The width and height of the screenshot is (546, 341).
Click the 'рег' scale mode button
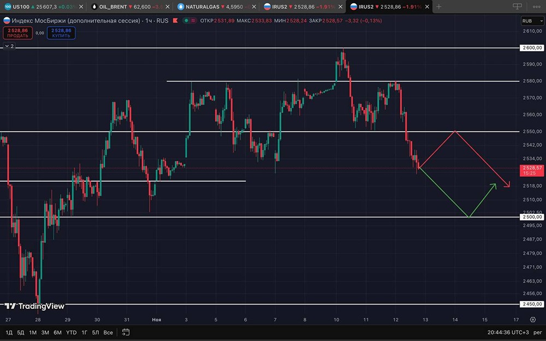pyautogui.click(x=537, y=332)
